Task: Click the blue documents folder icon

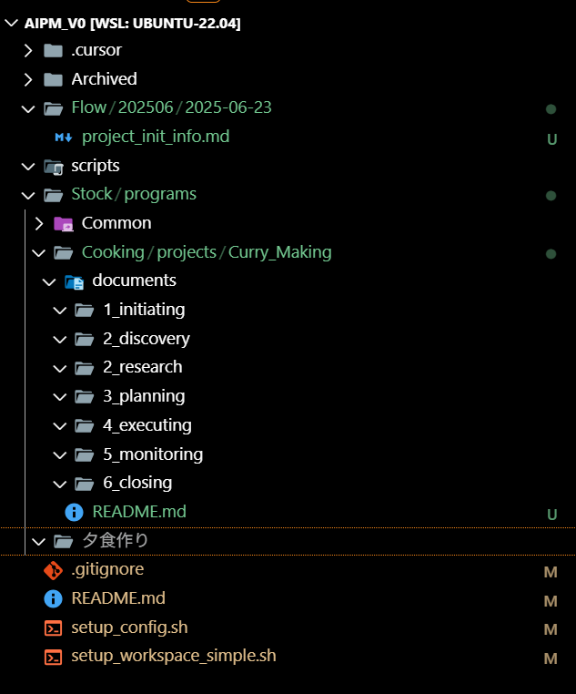Action: point(74,282)
